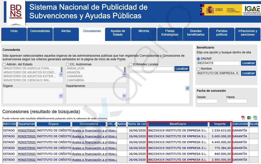Sort by the Aplicación column header
261x164 pixels.
tap(121, 124)
